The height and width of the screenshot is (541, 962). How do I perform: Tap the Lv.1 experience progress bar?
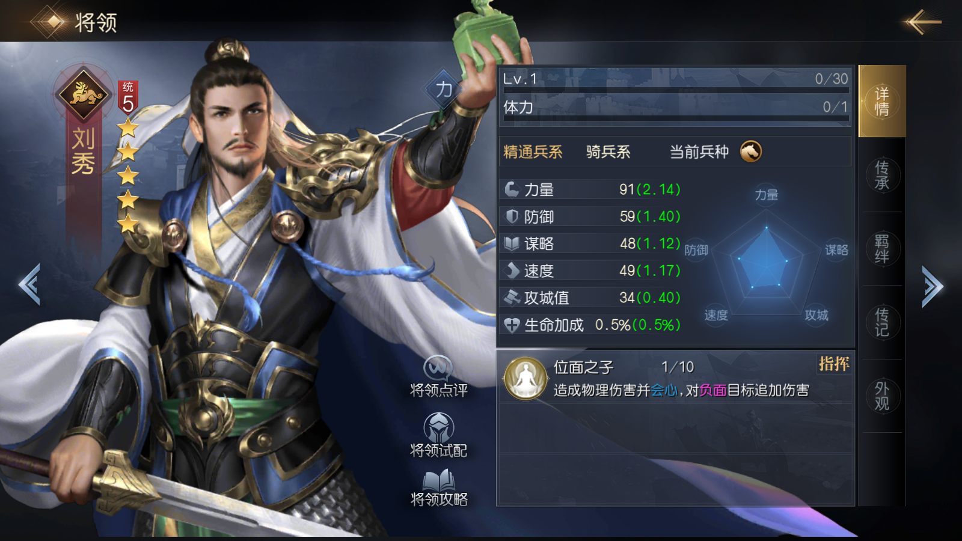[676, 90]
